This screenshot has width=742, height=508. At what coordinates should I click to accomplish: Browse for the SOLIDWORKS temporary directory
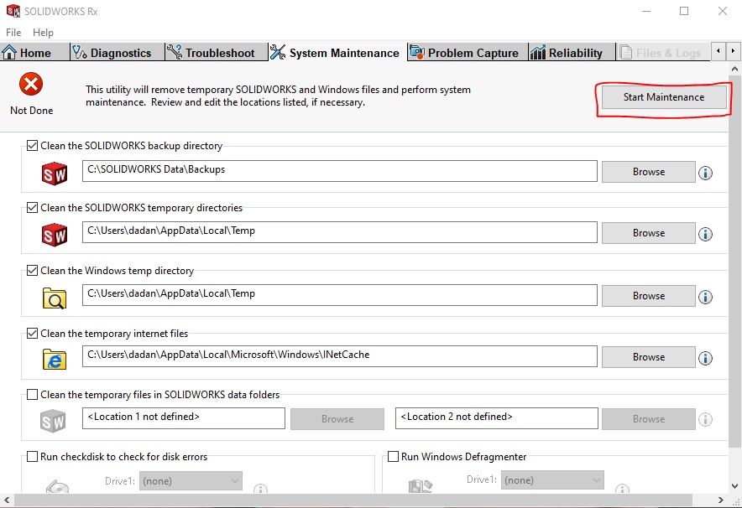pos(648,233)
